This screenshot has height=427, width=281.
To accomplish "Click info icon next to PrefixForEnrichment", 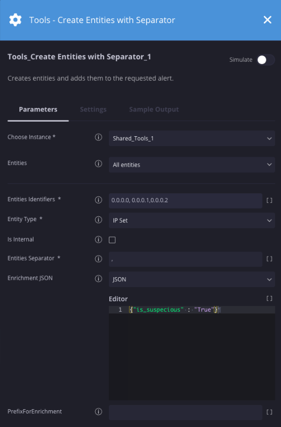I will pos(98,412).
